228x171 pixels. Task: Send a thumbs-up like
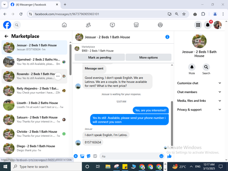[169, 156]
